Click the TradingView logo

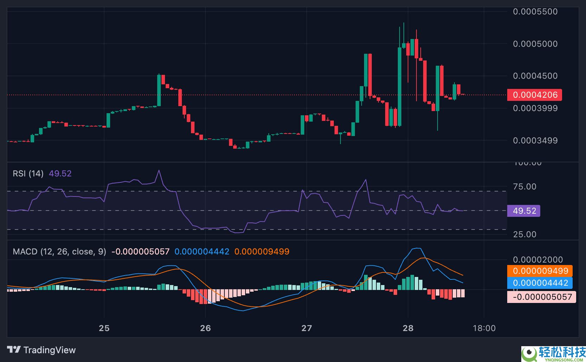[x=14, y=350]
